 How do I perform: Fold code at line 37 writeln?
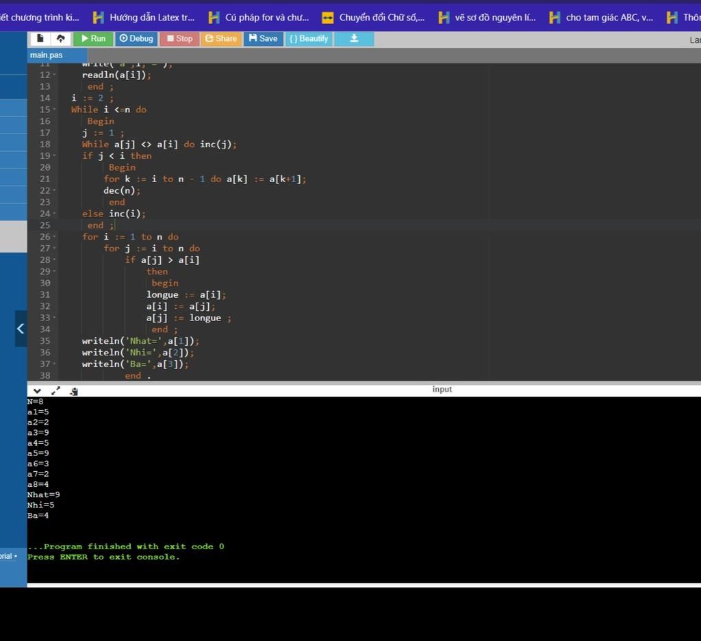pyautogui.click(x=55, y=364)
